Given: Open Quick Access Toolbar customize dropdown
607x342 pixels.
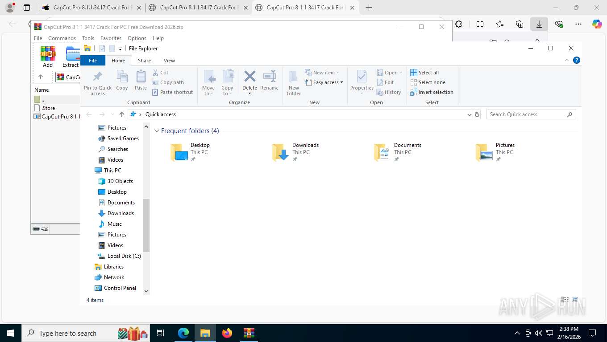Looking at the screenshot, I should point(120,49).
